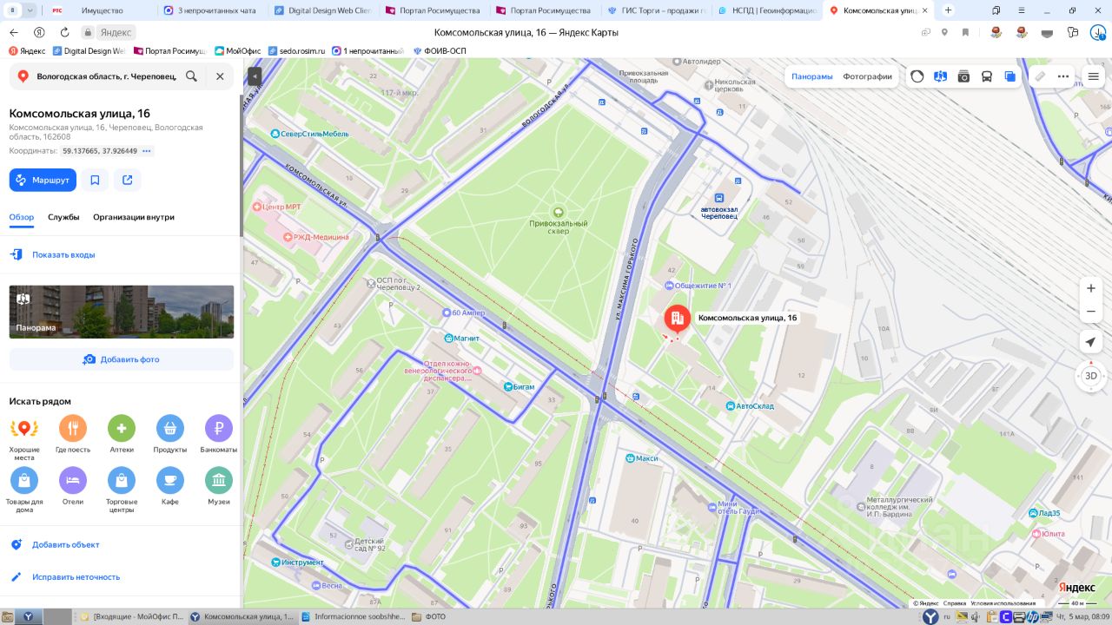Expand the coordinates options dots
The width and height of the screenshot is (1112, 625).
[147, 151]
